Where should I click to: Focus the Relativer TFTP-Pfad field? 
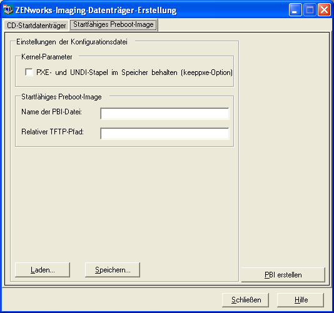(x=164, y=134)
